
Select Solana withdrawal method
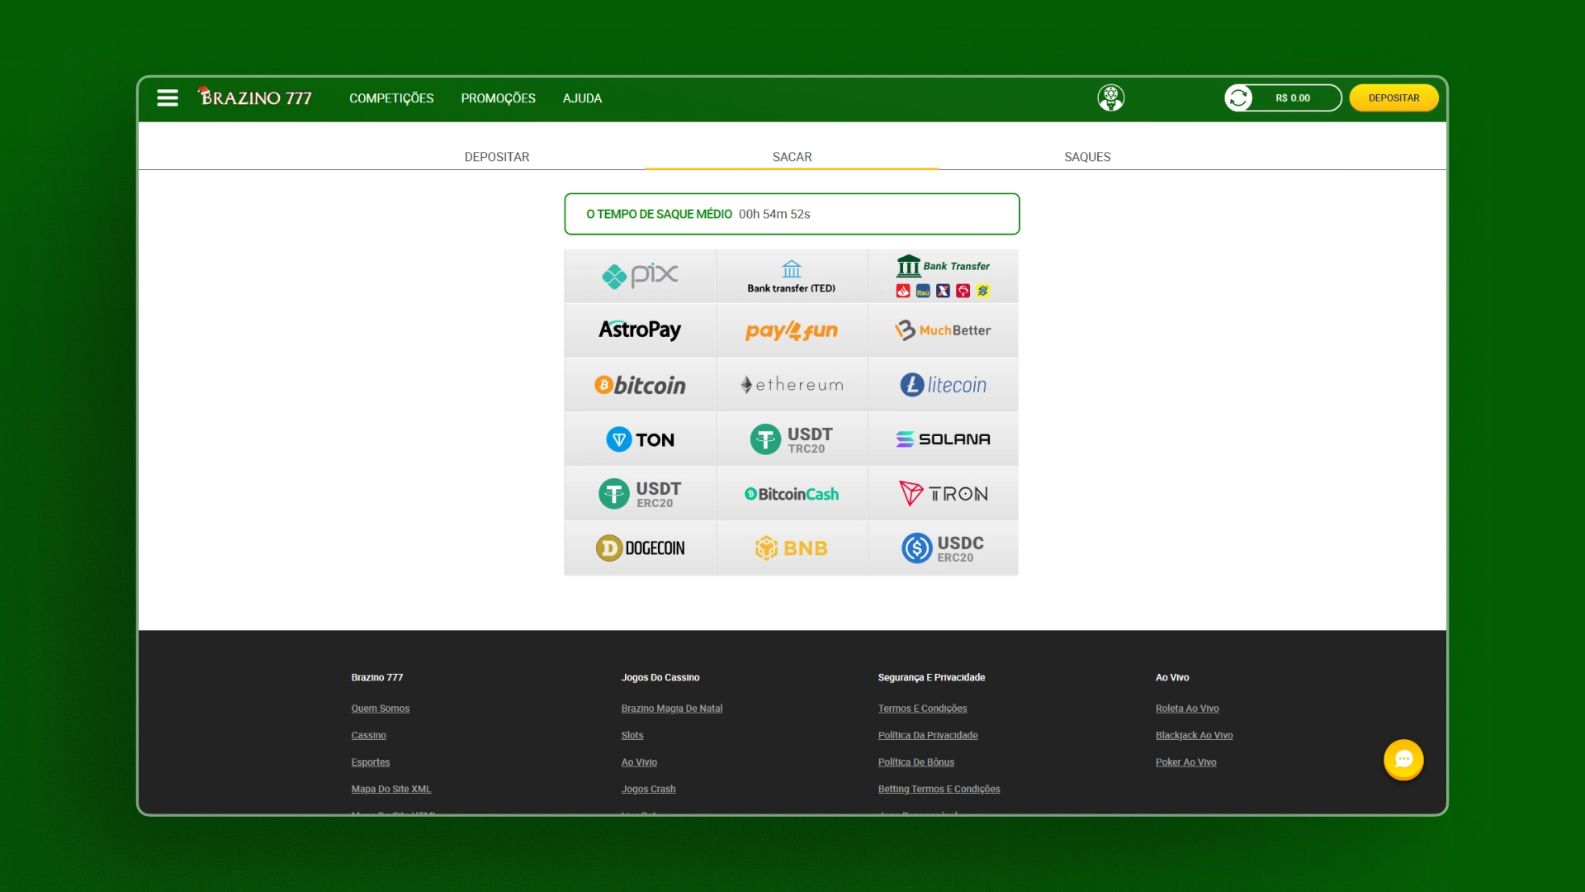click(943, 439)
